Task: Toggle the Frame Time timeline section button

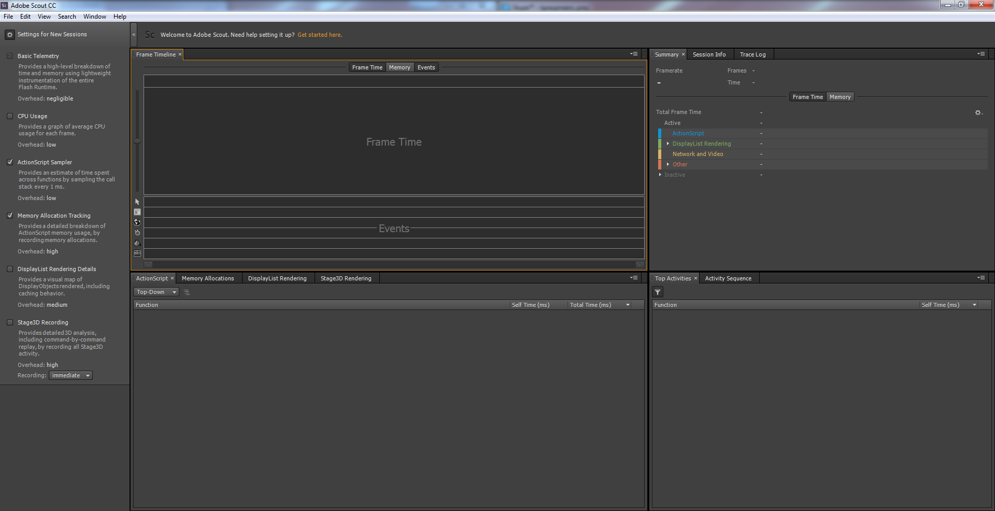Action: [x=367, y=67]
